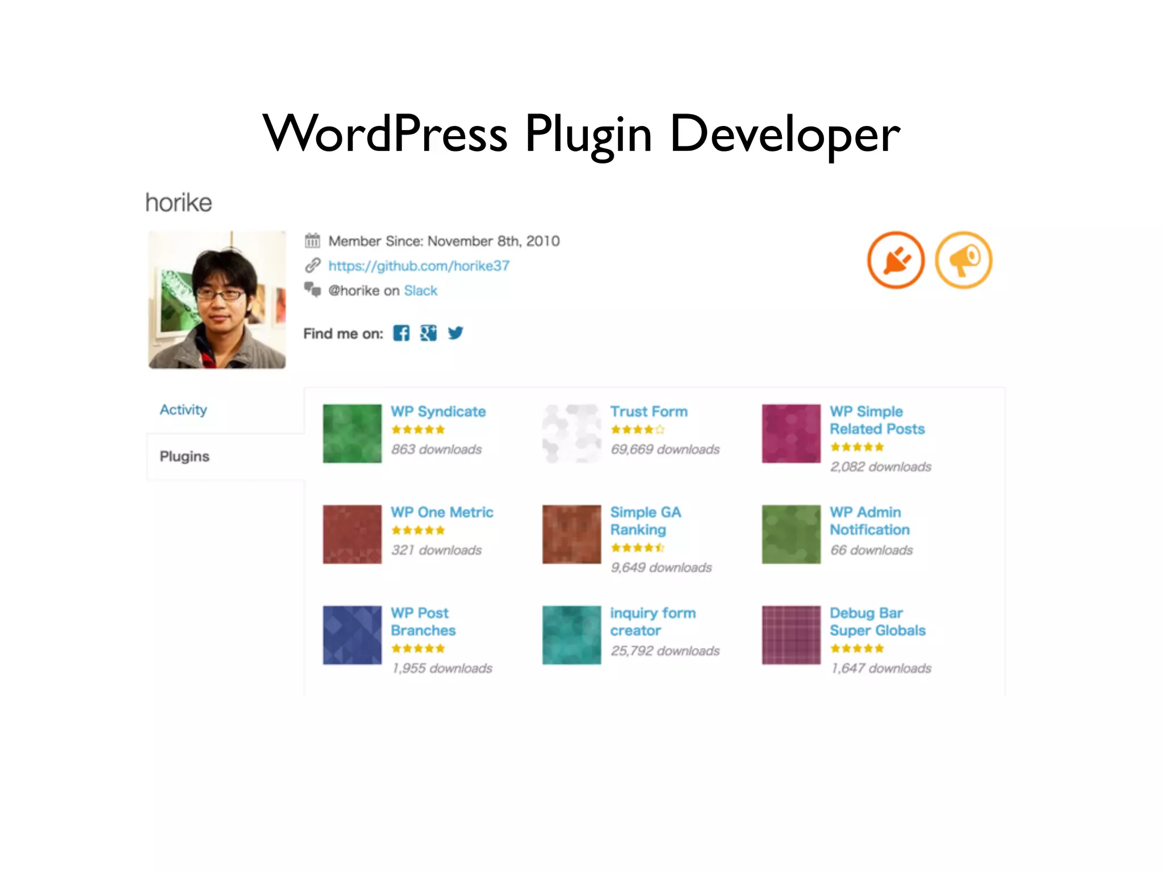Open the WP Admin Notification green icon

pyautogui.click(x=791, y=534)
